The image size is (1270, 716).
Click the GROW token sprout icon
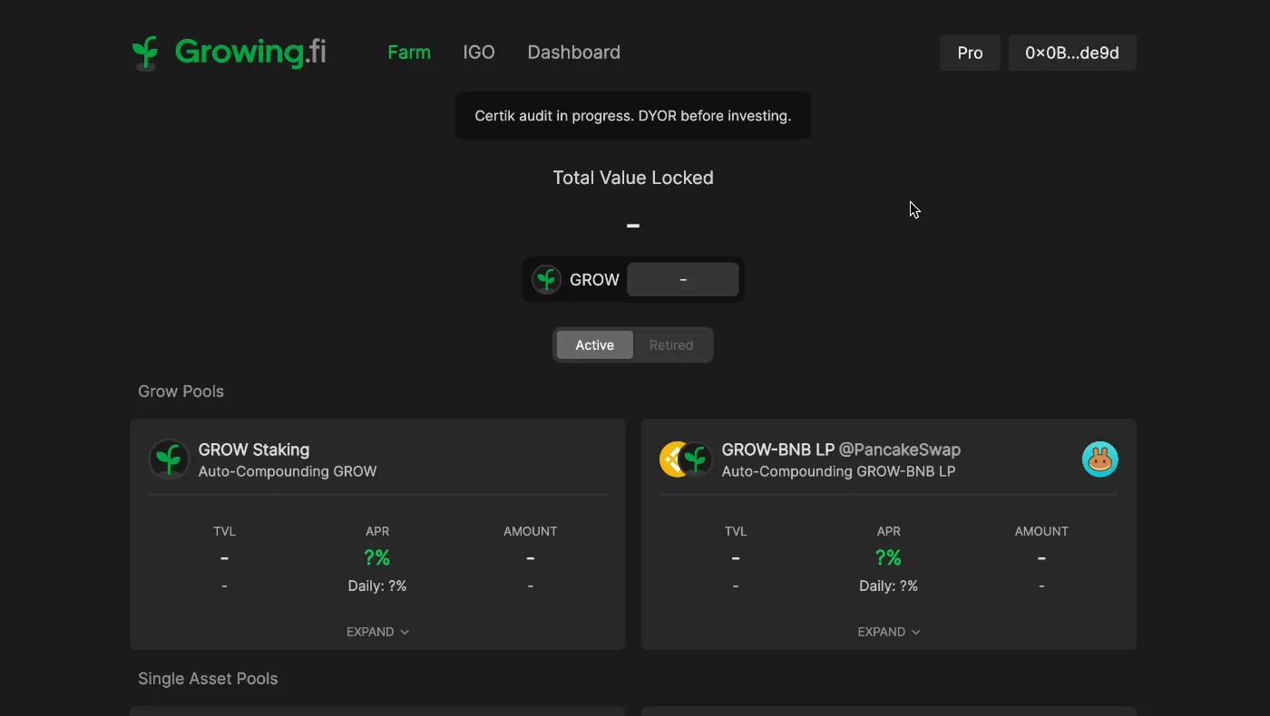[x=546, y=279]
